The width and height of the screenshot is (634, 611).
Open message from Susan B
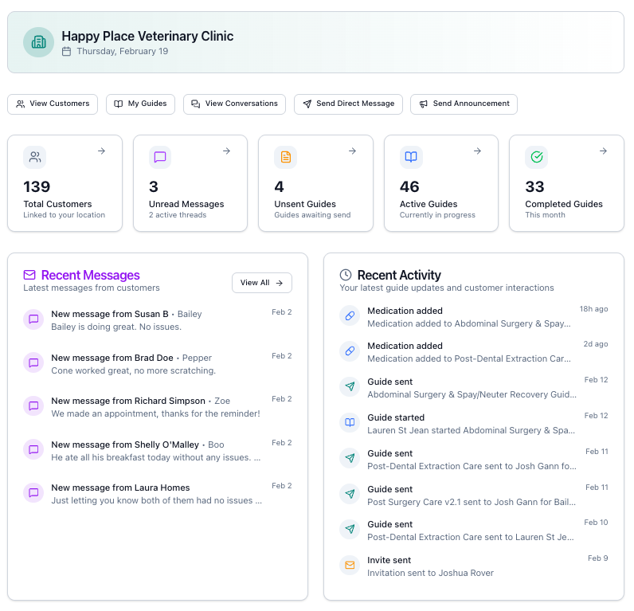tap(157, 320)
